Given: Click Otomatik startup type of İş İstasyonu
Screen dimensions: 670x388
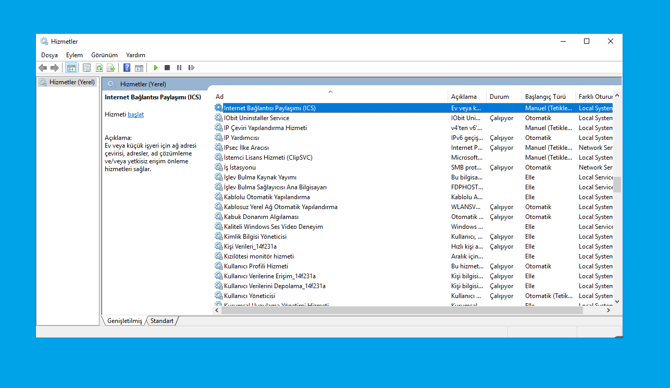Looking at the screenshot, I should pos(538,167).
